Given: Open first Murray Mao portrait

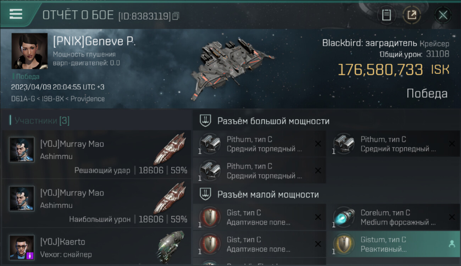Looking at the screenshot, I should click(x=22, y=150).
